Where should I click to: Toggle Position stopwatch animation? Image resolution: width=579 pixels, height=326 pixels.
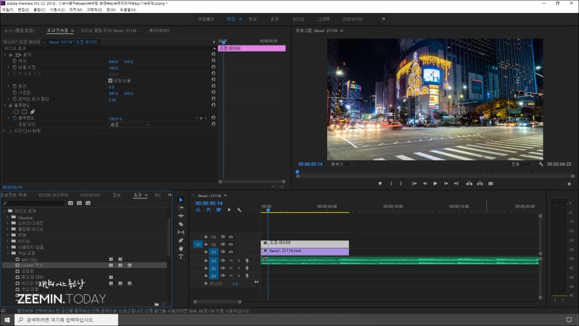(x=14, y=61)
